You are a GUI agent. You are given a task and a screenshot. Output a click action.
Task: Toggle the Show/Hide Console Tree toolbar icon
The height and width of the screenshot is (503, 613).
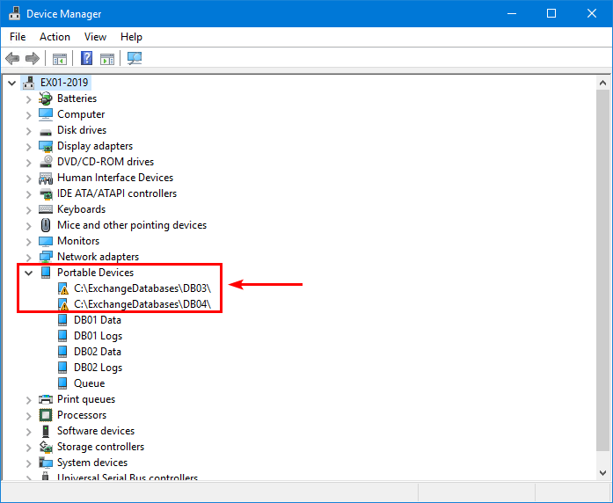[60, 59]
